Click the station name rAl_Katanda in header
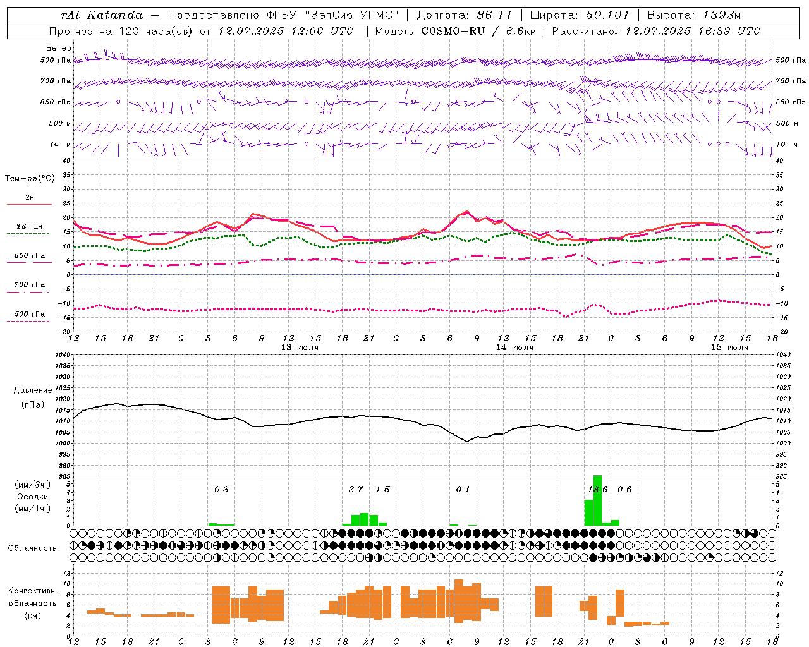The image size is (809, 647). pos(102,15)
